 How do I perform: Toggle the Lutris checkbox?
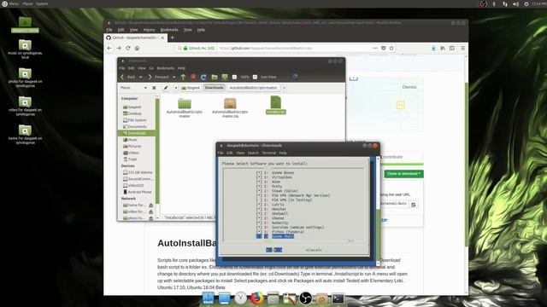point(259,205)
